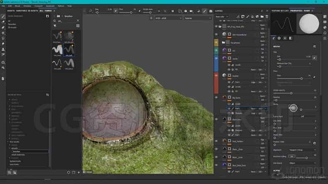Select the Rust_Pattern layer name
The width and height of the screenshot is (328, 184).
[x=237, y=141]
